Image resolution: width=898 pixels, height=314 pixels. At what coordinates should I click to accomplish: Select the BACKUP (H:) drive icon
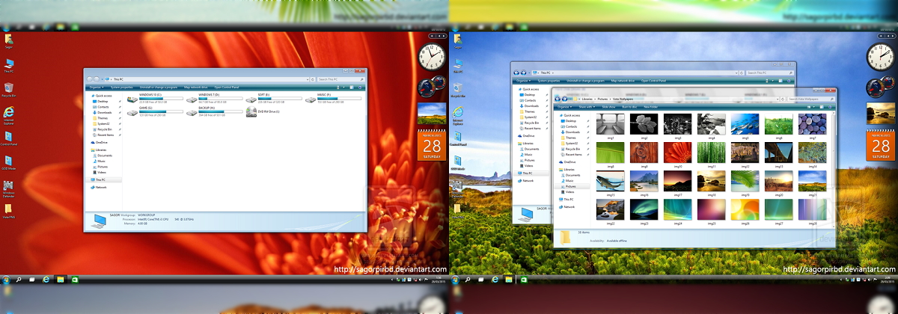click(x=192, y=112)
